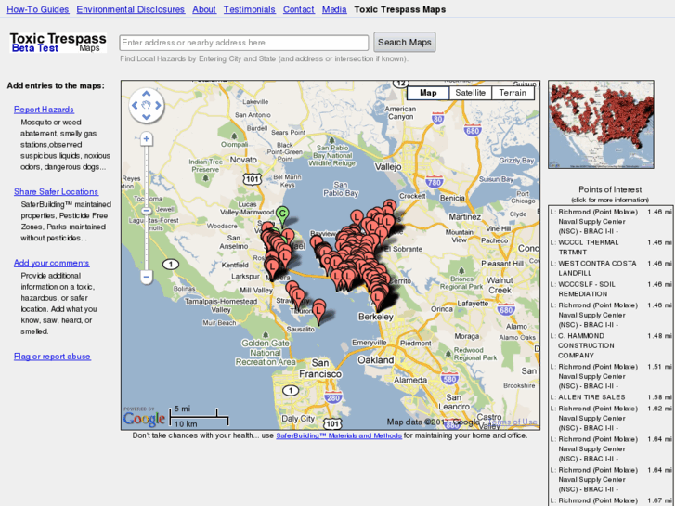Pan the map down with the arrow

[x=147, y=116]
